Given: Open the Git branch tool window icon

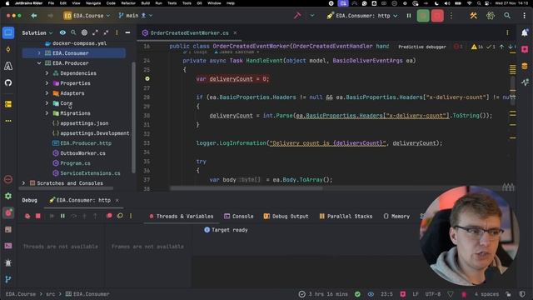Looking at the screenshot, I should (8, 279).
